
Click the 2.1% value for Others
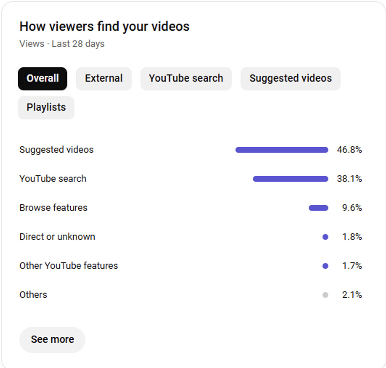click(x=352, y=295)
